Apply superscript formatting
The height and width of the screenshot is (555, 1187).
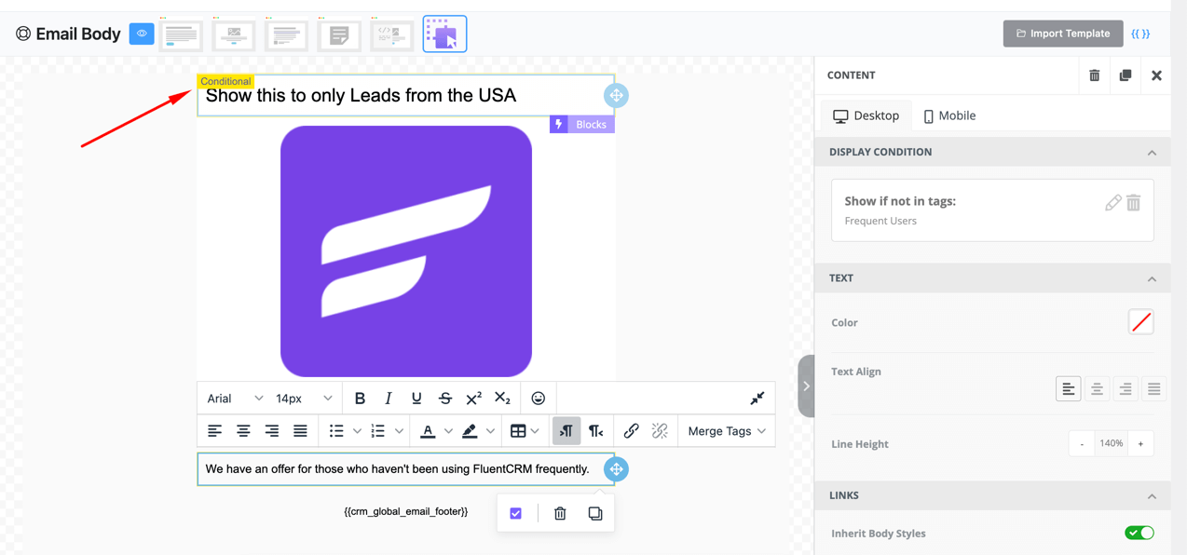pyautogui.click(x=473, y=399)
